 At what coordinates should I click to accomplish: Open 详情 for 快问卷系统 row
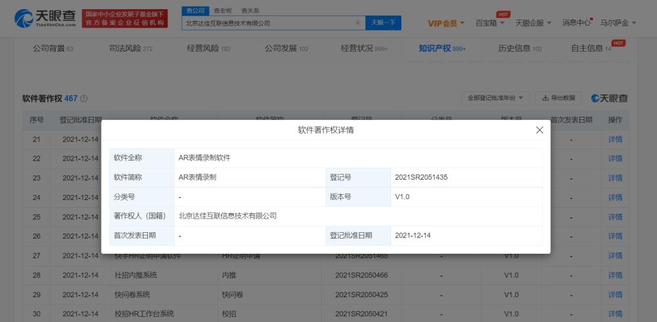[x=615, y=295]
